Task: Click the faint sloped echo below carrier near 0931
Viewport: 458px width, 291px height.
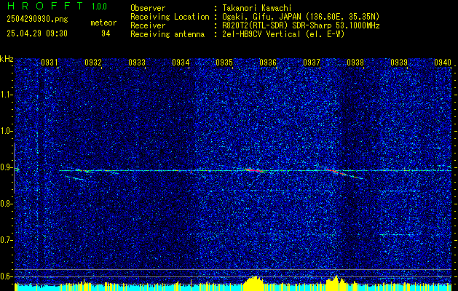Action: [74, 178]
